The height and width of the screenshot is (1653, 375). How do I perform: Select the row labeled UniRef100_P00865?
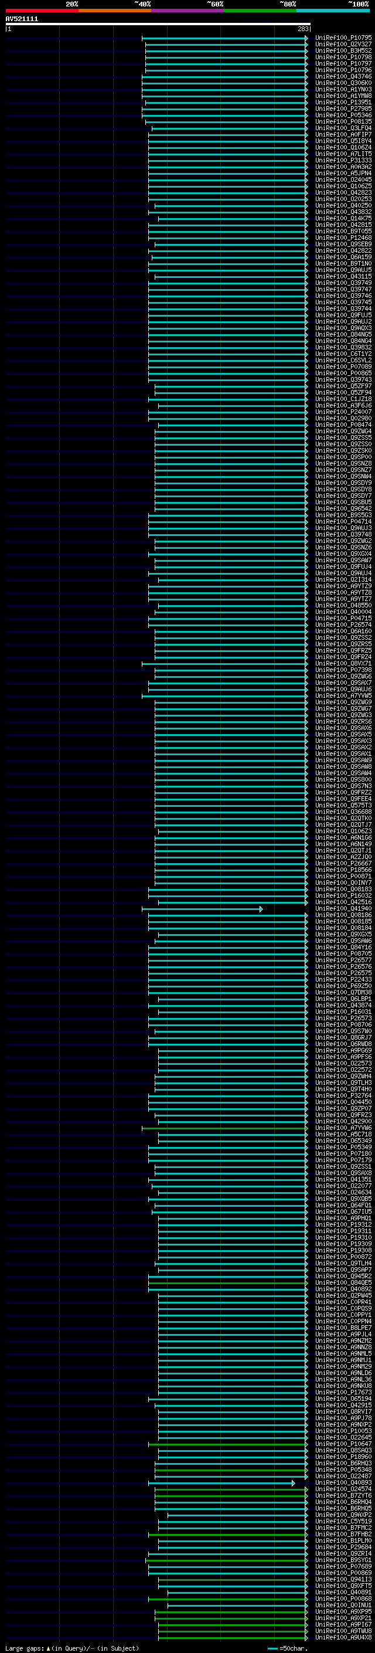343,373
